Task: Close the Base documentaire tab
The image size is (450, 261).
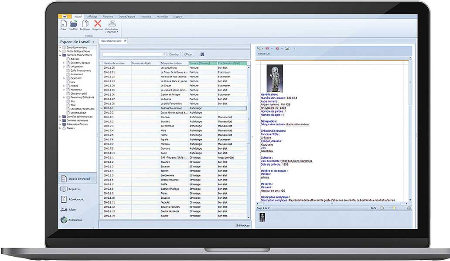Action: click(x=125, y=41)
